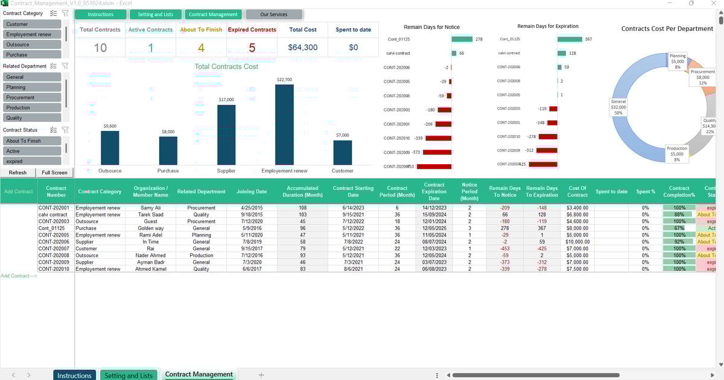Clear filters on the Contract Category slicer
The height and width of the screenshot is (380, 724).
[x=65, y=13]
